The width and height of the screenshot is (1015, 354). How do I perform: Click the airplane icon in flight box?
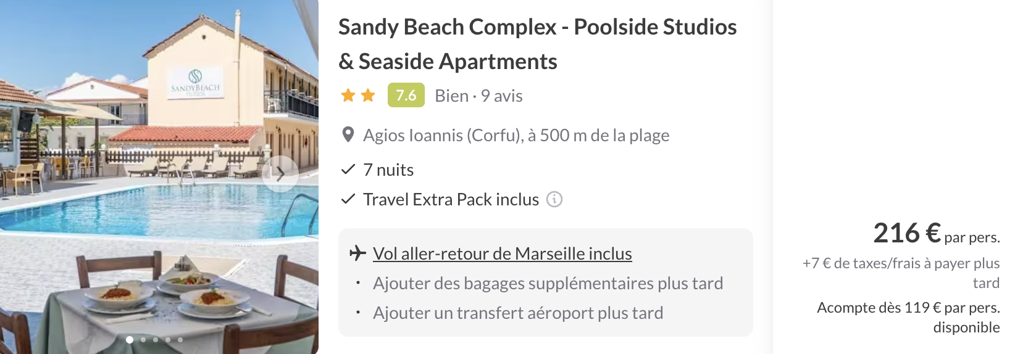[x=357, y=253]
